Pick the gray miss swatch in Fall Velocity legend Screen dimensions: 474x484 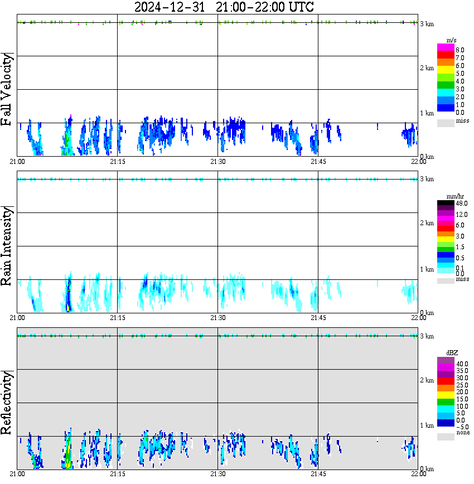point(446,123)
